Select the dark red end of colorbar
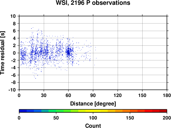The image size is (171, 128). (163, 111)
